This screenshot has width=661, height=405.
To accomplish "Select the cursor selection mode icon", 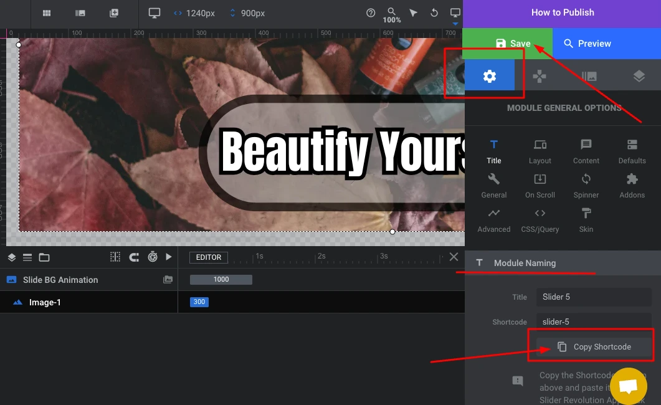I will (x=413, y=13).
